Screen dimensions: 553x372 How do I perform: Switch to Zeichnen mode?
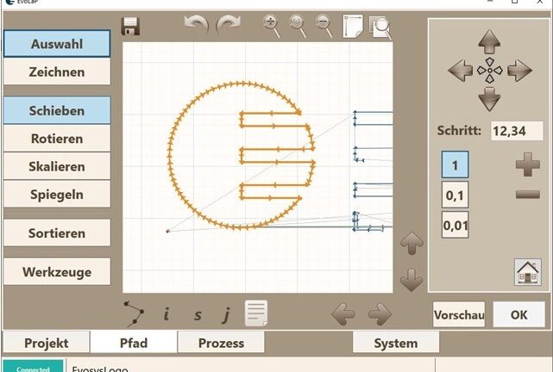pos(57,71)
